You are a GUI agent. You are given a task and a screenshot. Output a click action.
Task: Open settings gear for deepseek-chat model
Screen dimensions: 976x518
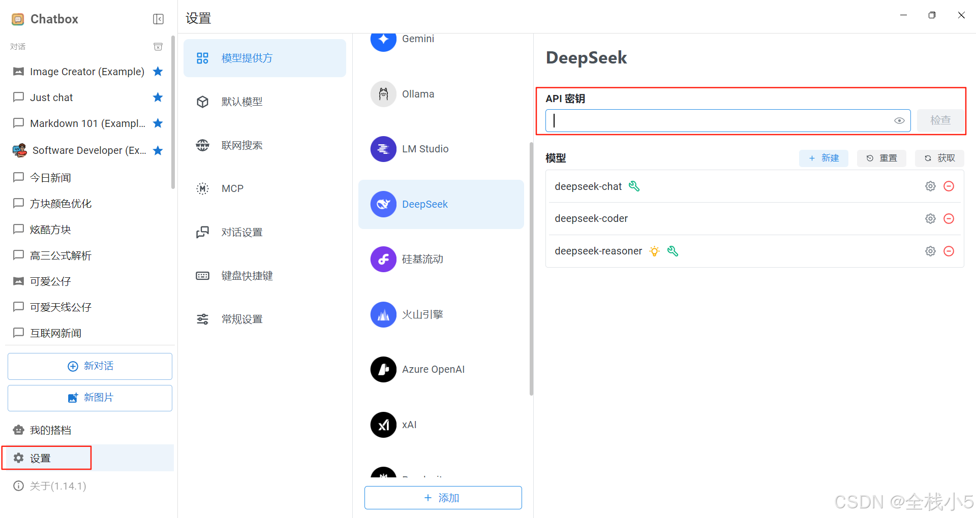pyautogui.click(x=930, y=186)
